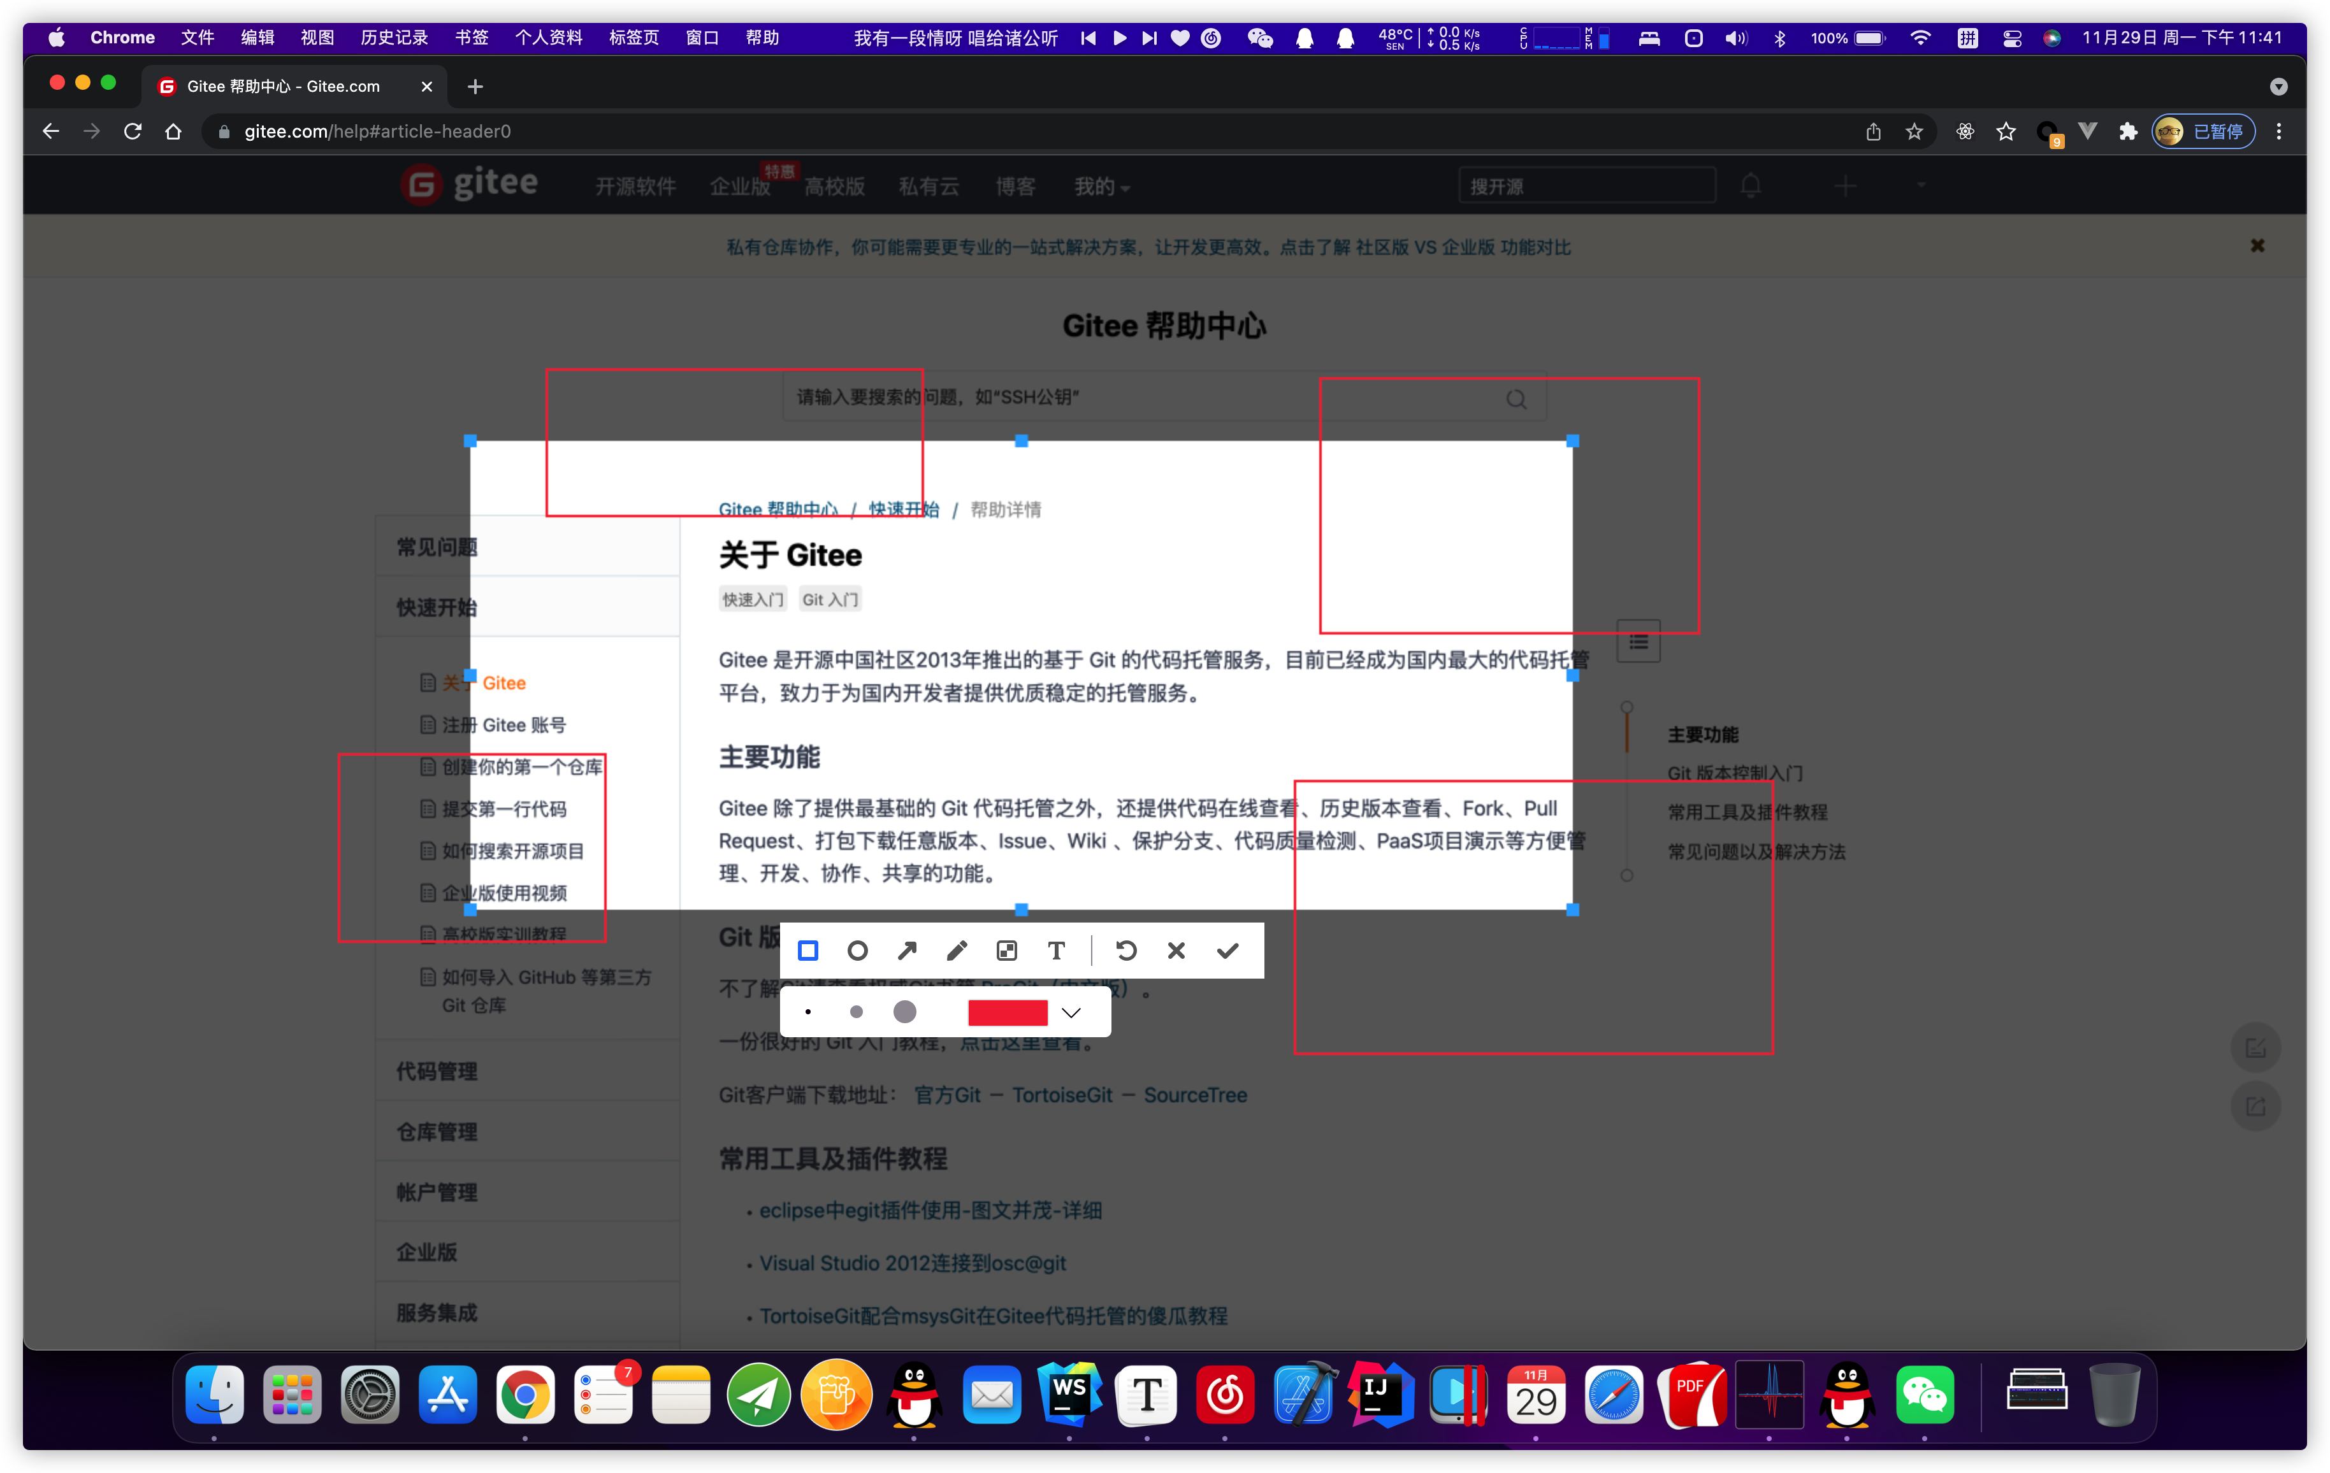Open the 编辑 menu
This screenshot has width=2330, height=1473.
point(257,38)
